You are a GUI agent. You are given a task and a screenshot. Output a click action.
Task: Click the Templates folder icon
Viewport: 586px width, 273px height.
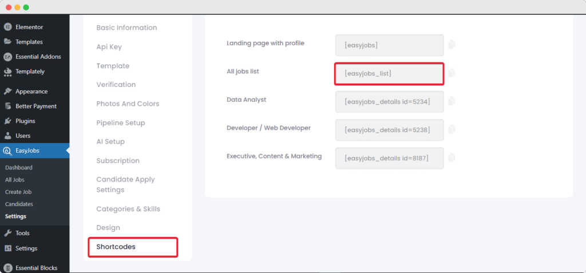tap(7, 42)
